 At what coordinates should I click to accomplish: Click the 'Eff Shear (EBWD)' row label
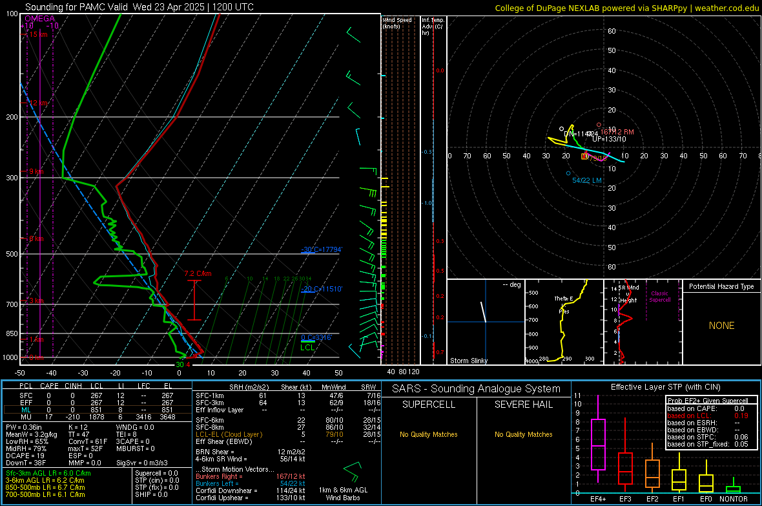tap(224, 441)
